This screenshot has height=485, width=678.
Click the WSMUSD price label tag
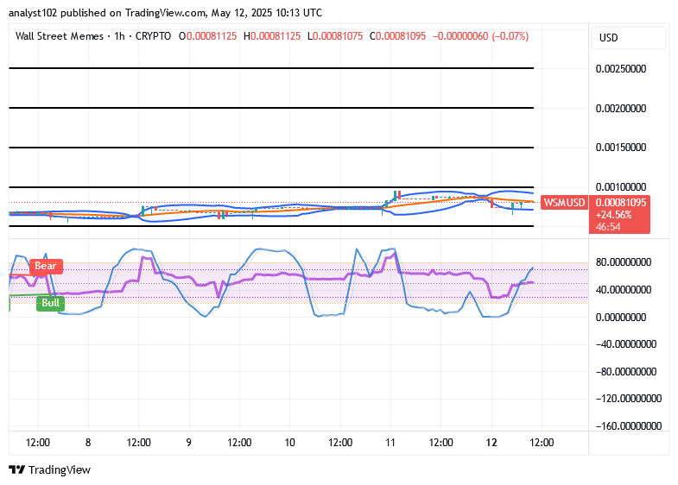[x=564, y=203]
